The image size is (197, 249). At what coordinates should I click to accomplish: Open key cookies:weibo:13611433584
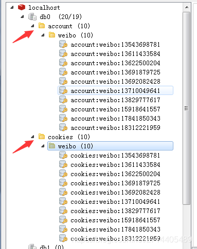coord(115,165)
